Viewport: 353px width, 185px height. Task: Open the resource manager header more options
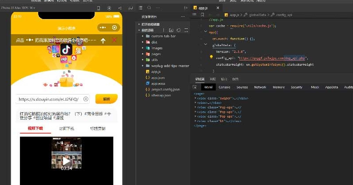pyautogui.click(x=183, y=17)
